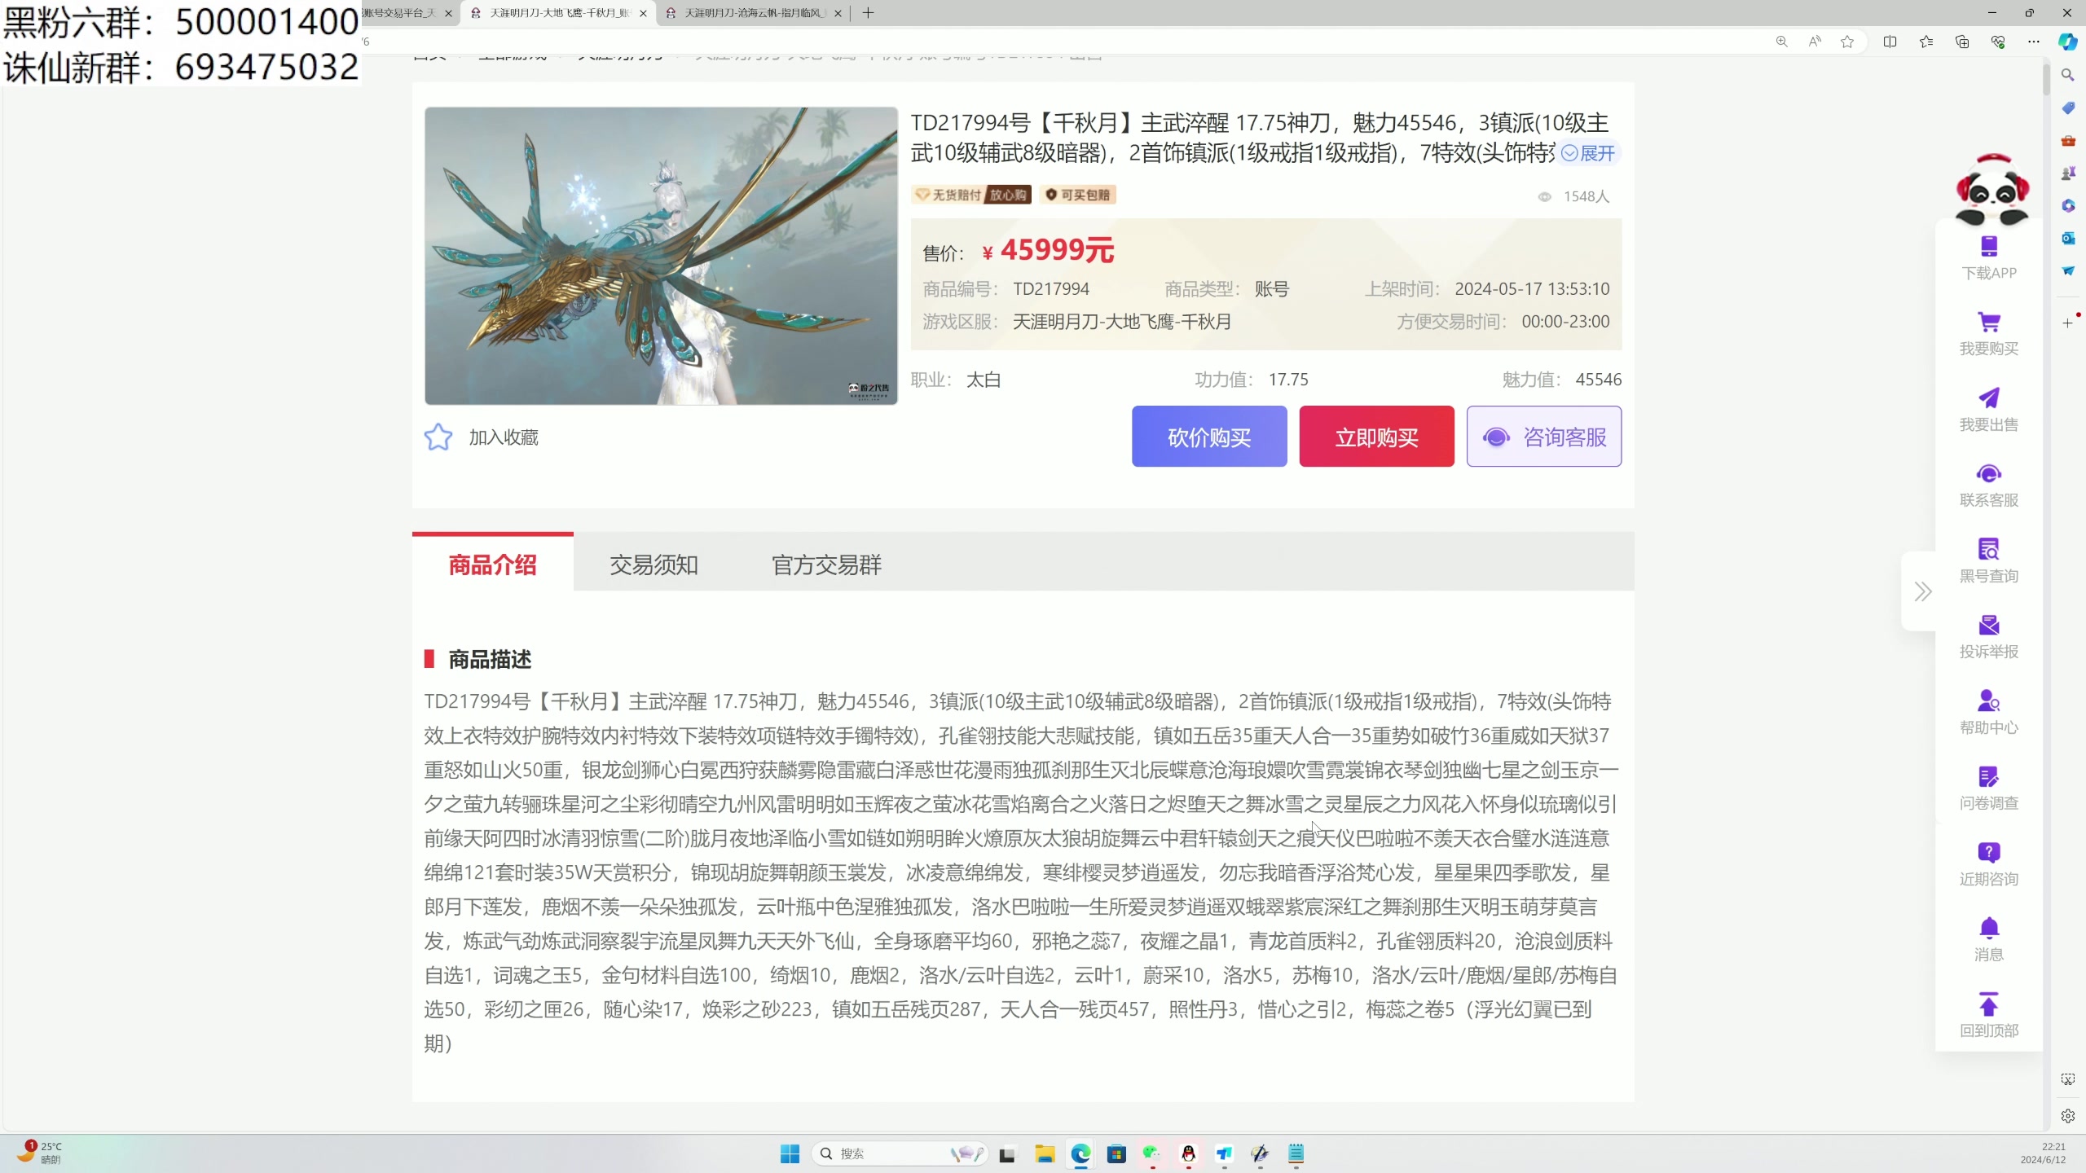Viewport: 2086px width, 1173px height.
Task: Check 消息 notifications via bell icon
Action: (1988, 935)
